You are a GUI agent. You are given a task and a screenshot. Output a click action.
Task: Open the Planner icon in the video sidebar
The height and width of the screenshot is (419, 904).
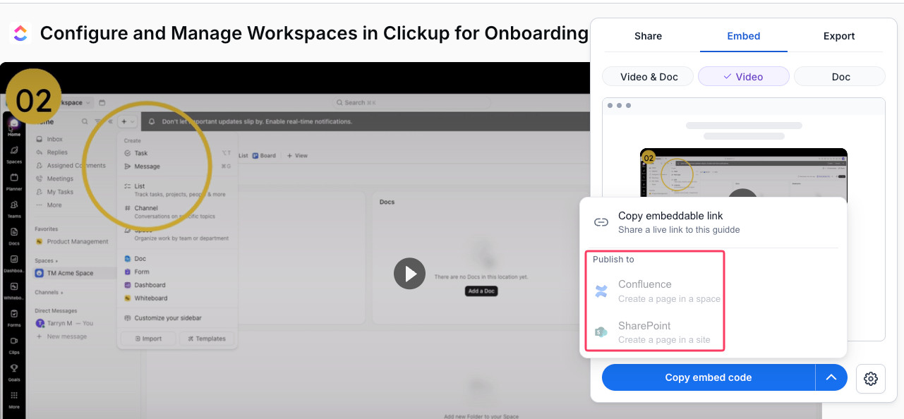click(13, 182)
